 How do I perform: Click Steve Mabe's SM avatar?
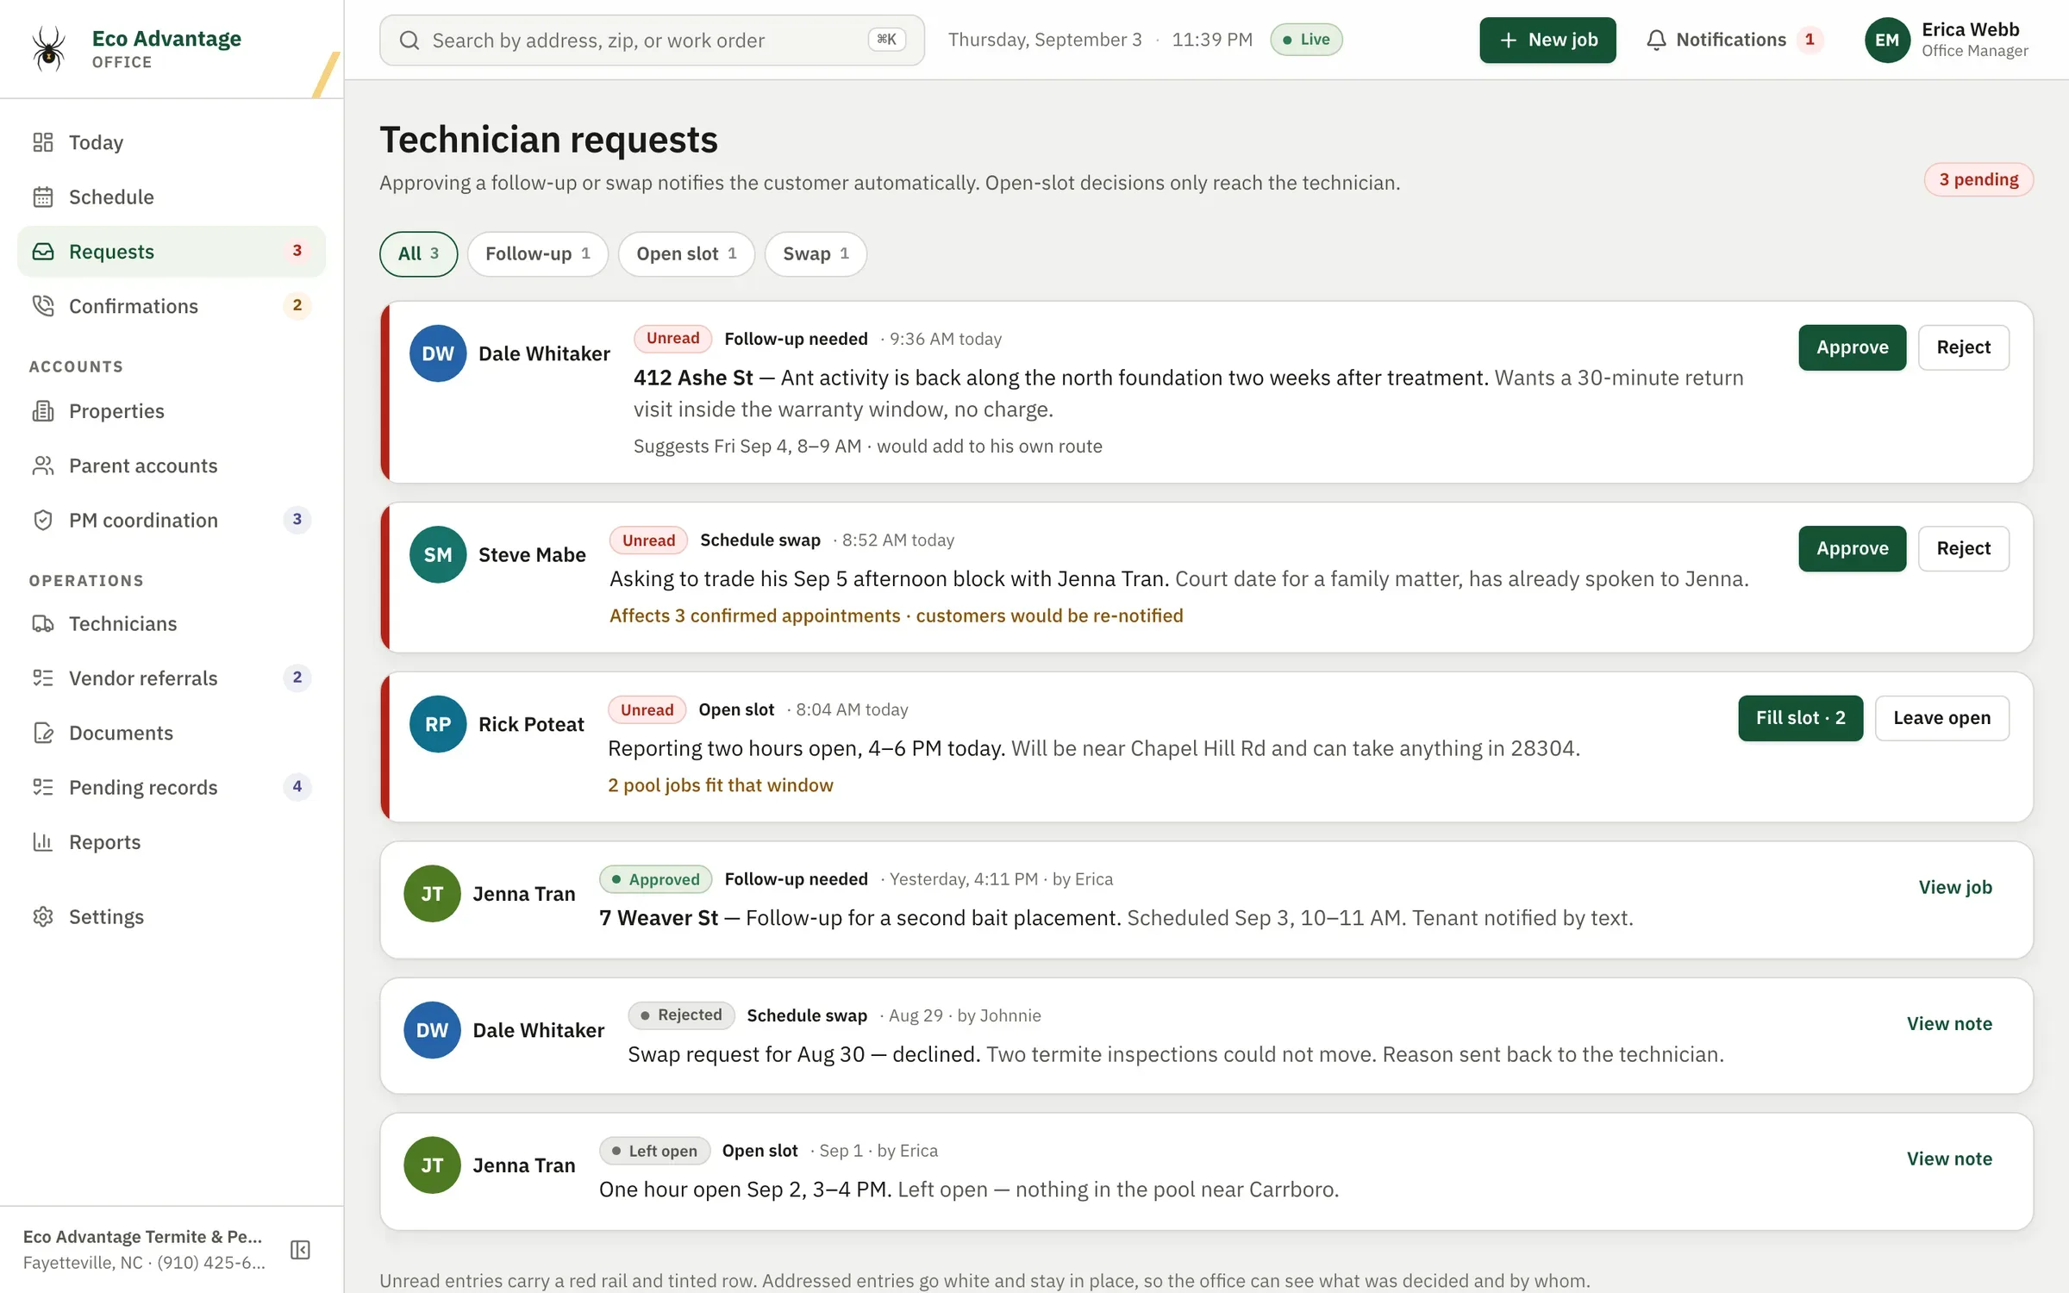[x=438, y=555]
